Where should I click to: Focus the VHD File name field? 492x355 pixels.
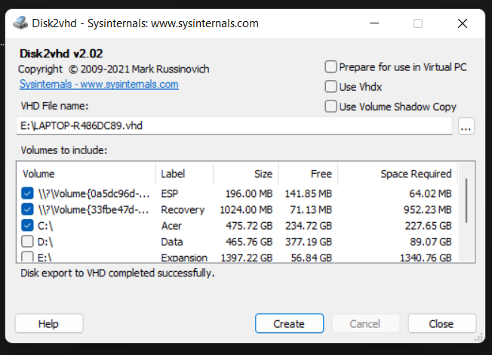234,126
